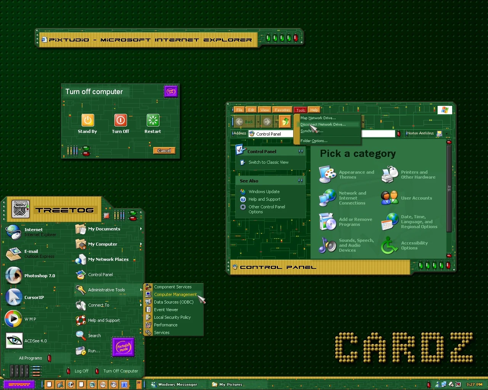The width and height of the screenshot is (488, 390).
Task: Launch ACDSee 4.0 eye icon
Action: 14,340
